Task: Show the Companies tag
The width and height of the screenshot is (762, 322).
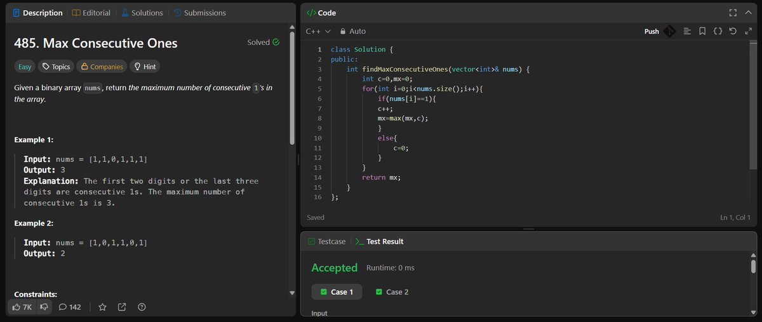Action: coord(102,67)
